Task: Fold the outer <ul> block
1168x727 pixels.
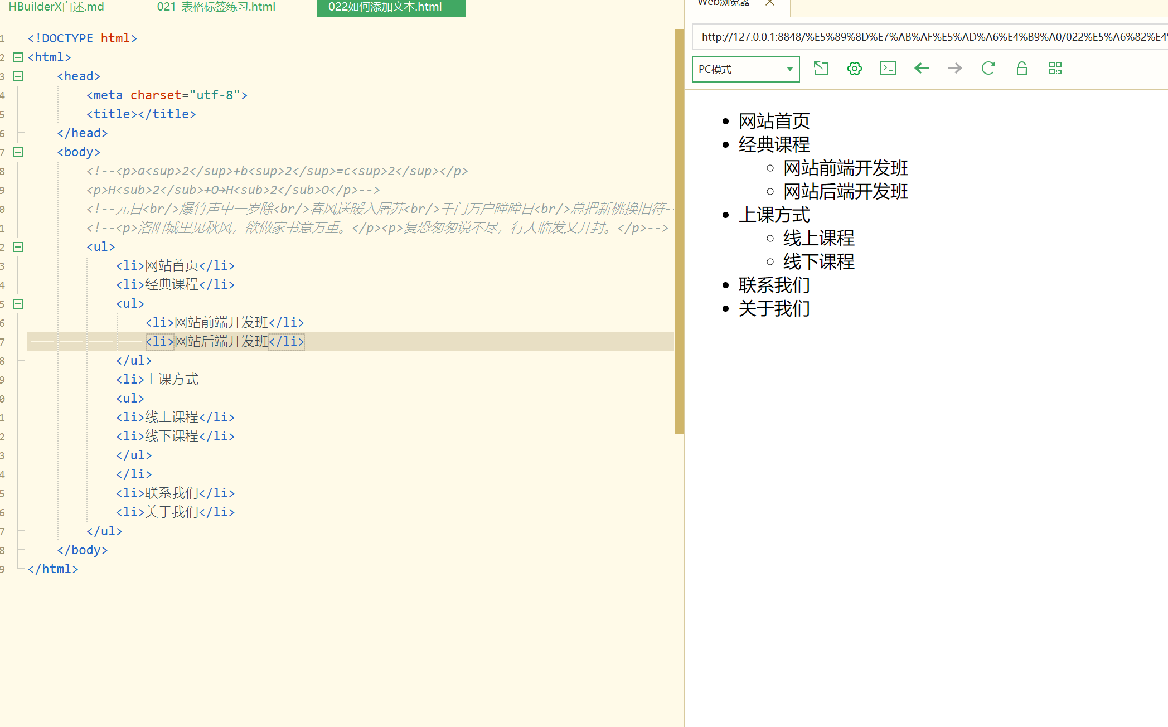Action: 18,247
